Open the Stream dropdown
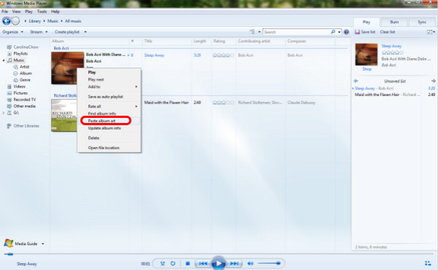Image resolution: width=438 pixels, height=270 pixels. tap(39, 32)
